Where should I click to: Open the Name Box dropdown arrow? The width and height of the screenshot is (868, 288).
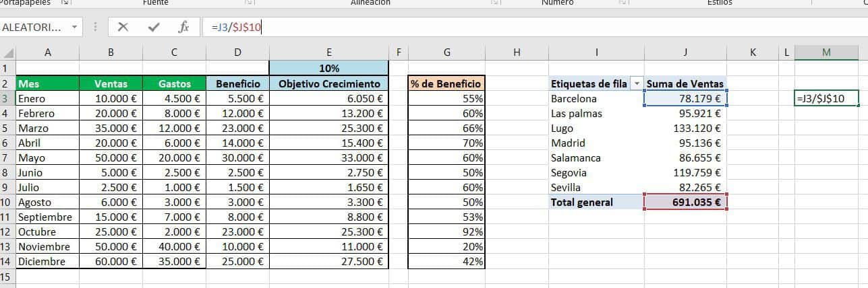coord(74,28)
